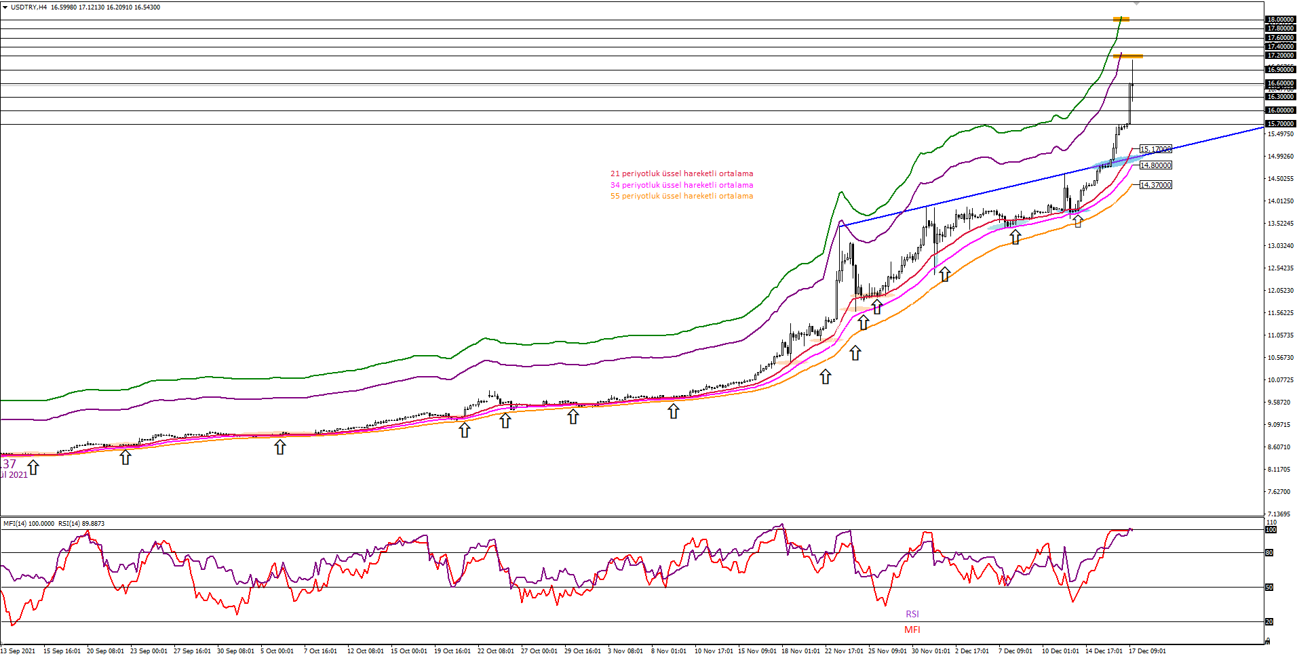Click the 18.00000 price level tag
The height and width of the screenshot is (658, 1297).
(1280, 20)
